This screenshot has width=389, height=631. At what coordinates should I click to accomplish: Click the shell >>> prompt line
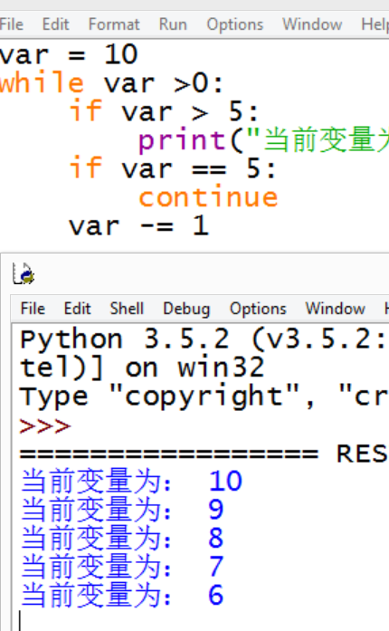tap(45, 425)
